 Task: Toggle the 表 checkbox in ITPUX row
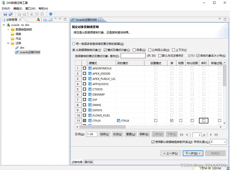[x=172, y=121]
